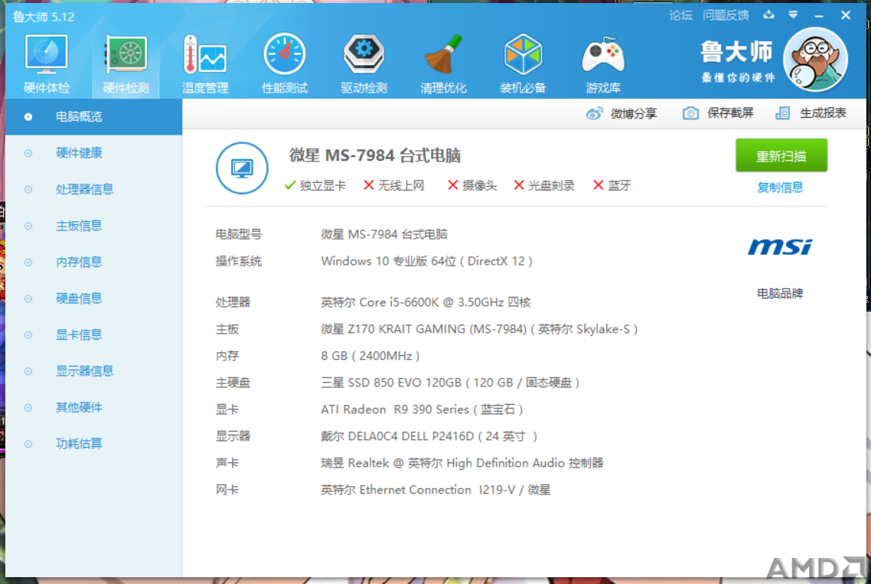Click the 电脑品牌 label under MSI logo
This screenshot has width=871, height=584.
click(x=780, y=293)
